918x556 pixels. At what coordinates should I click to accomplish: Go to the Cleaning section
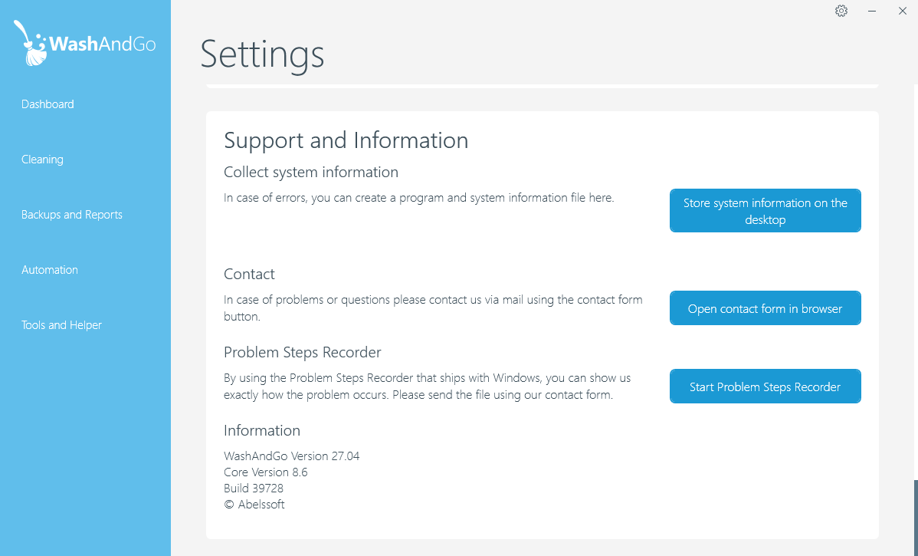(x=42, y=160)
